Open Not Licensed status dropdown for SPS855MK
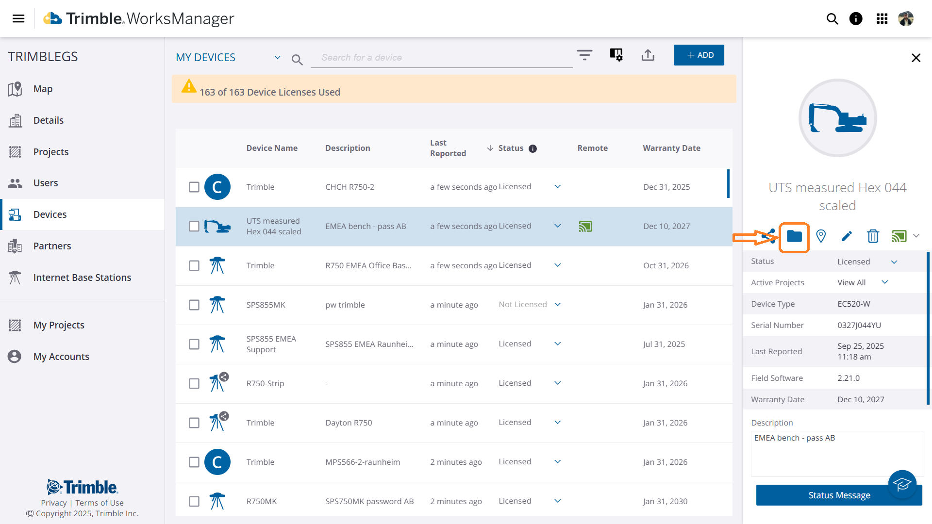 (x=558, y=304)
